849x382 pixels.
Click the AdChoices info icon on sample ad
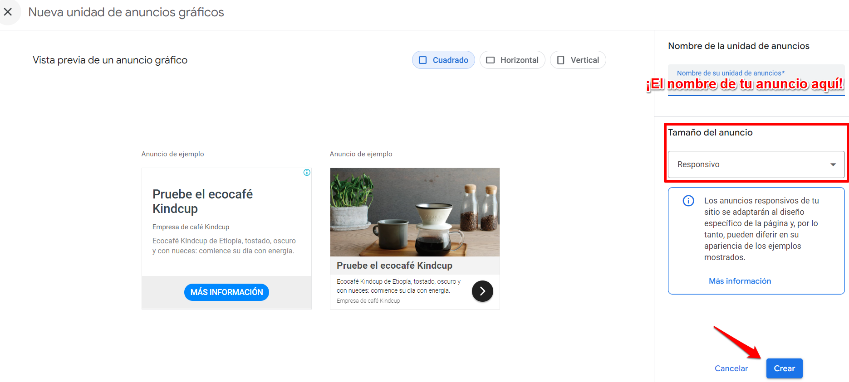307,172
